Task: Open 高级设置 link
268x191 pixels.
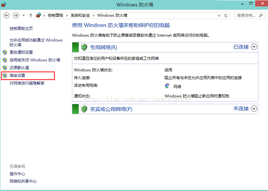Action: point(17,76)
